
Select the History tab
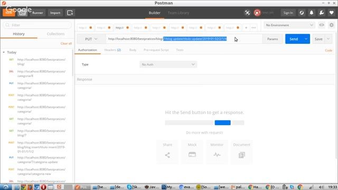pos(19,34)
